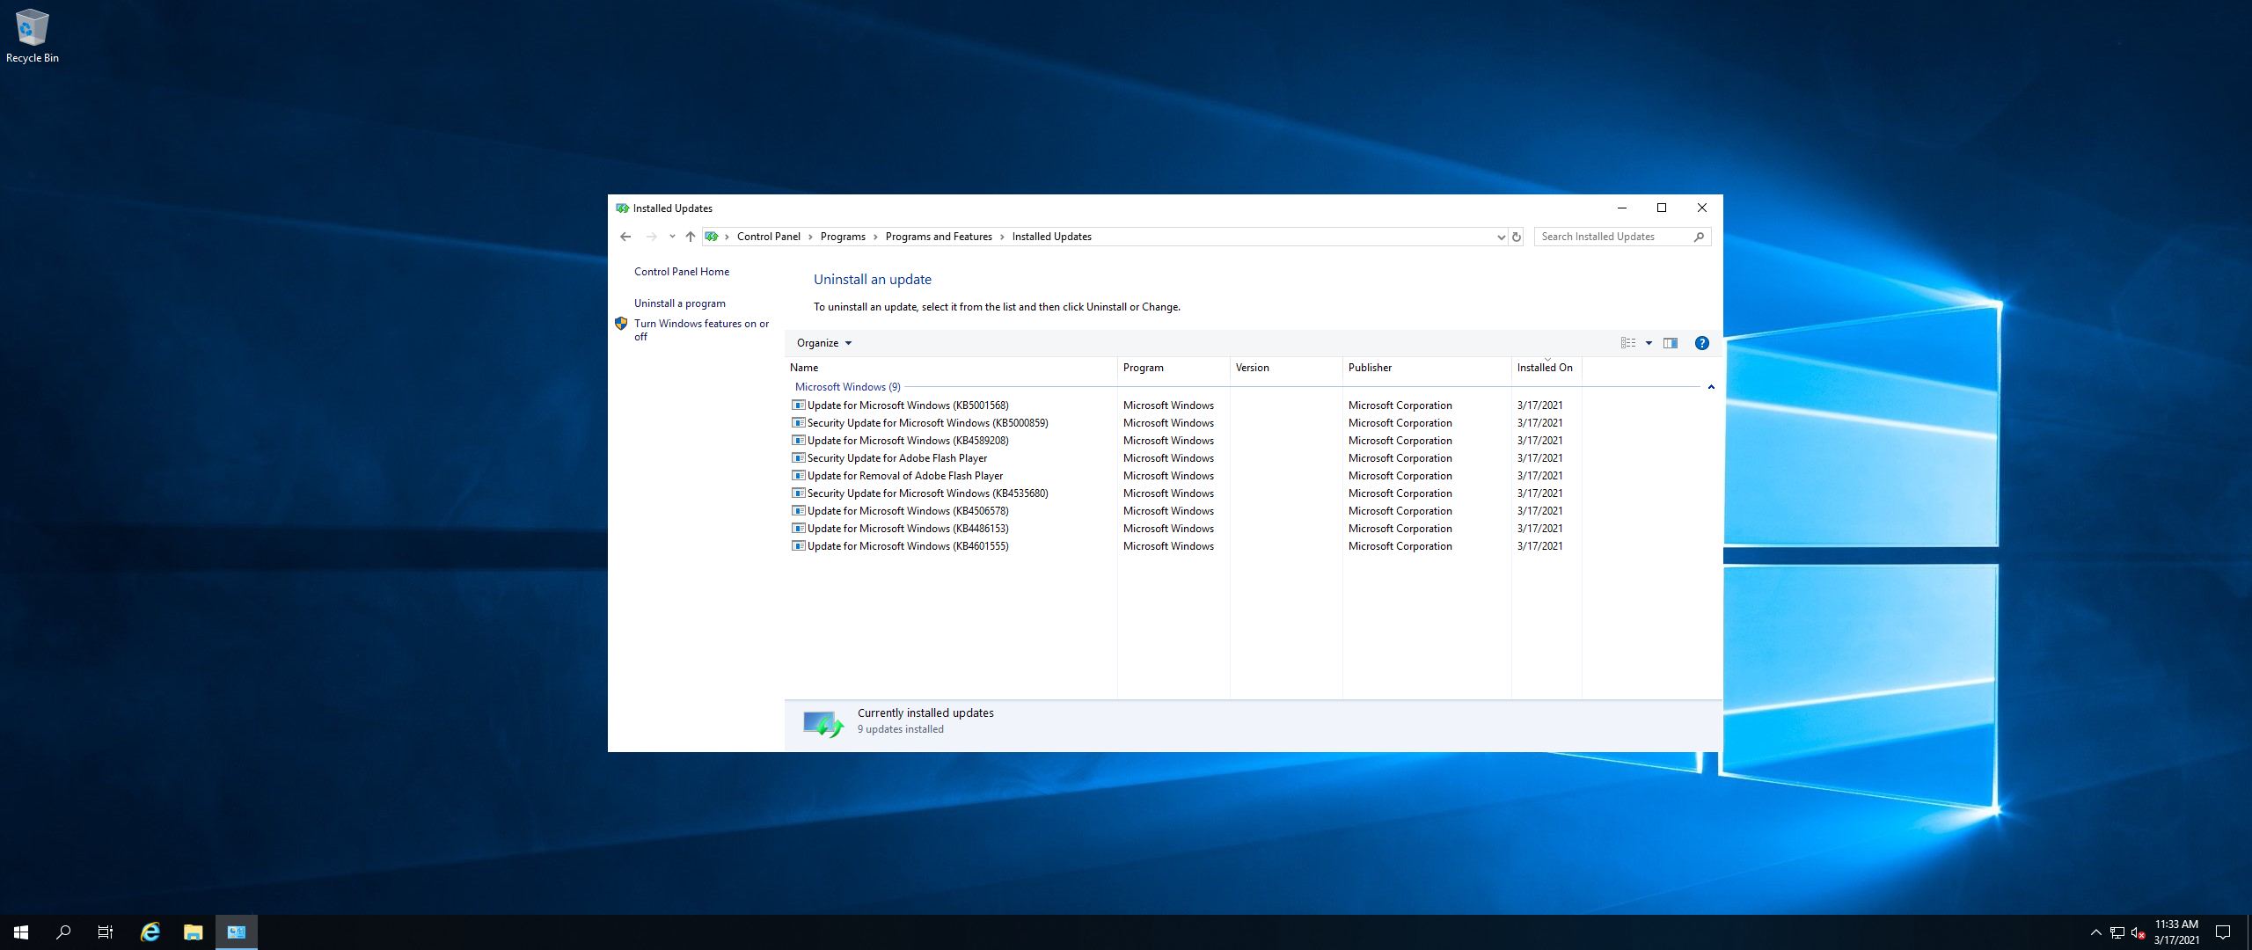This screenshot has width=2252, height=950.
Task: Click the Control Panel taskbar button
Action: pyautogui.click(x=237, y=932)
